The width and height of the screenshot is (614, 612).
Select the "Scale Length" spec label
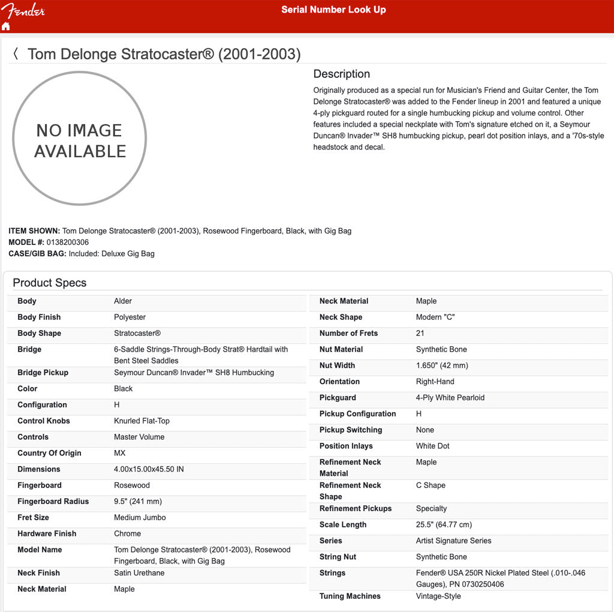pos(343,524)
